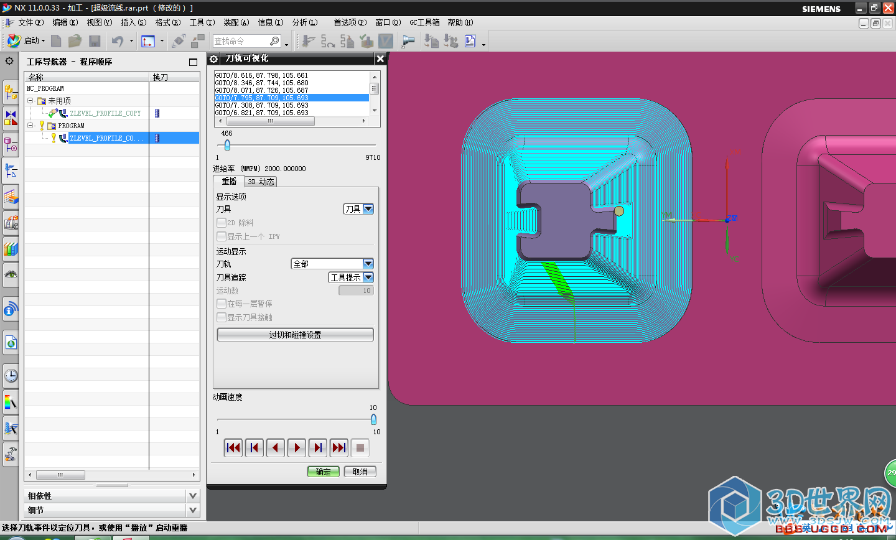Open the Machining Feature Navigator sidebar tab
The width and height of the screenshot is (896, 540).
coord(11,197)
